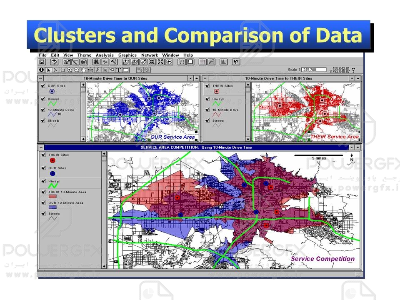Select the Zoom Out magnifier tool
400x300 pixels.
click(76, 70)
